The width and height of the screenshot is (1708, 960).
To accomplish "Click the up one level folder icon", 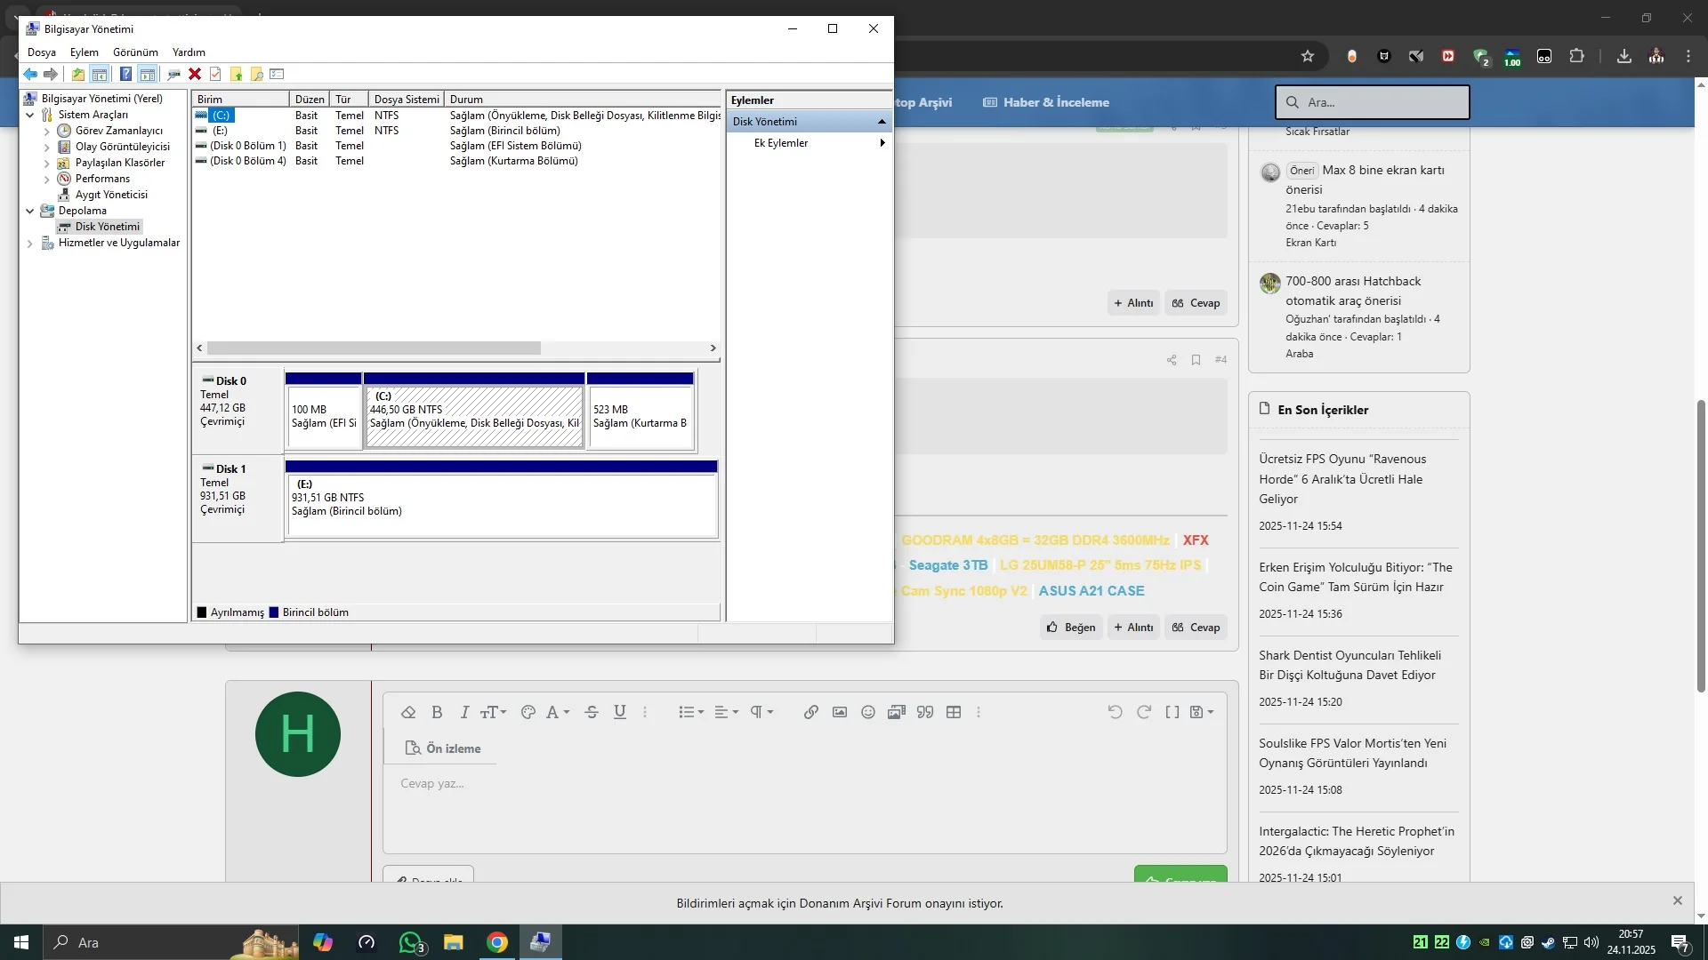I will pyautogui.click(x=78, y=75).
